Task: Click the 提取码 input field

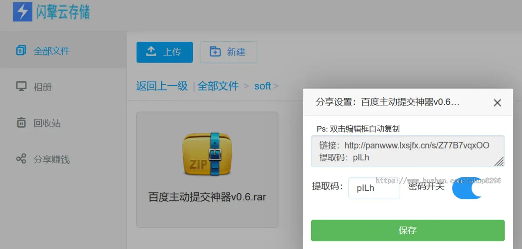Action: point(374,188)
